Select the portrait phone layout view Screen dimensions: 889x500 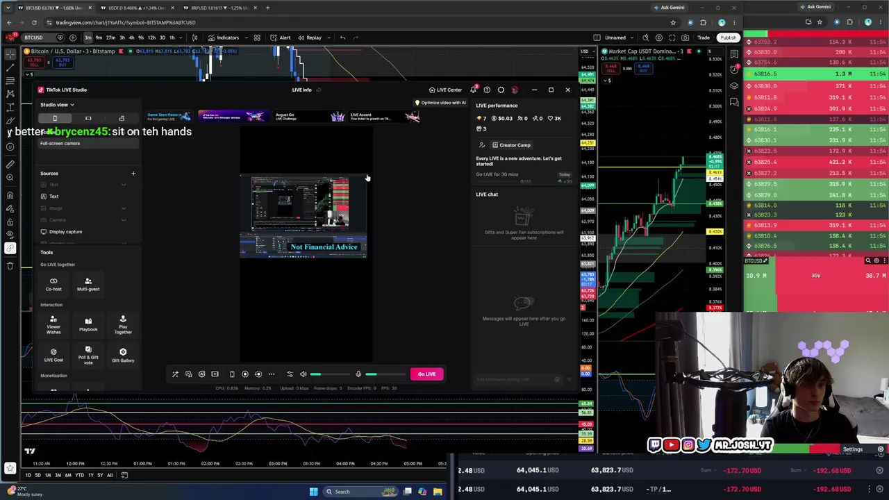tap(55, 118)
